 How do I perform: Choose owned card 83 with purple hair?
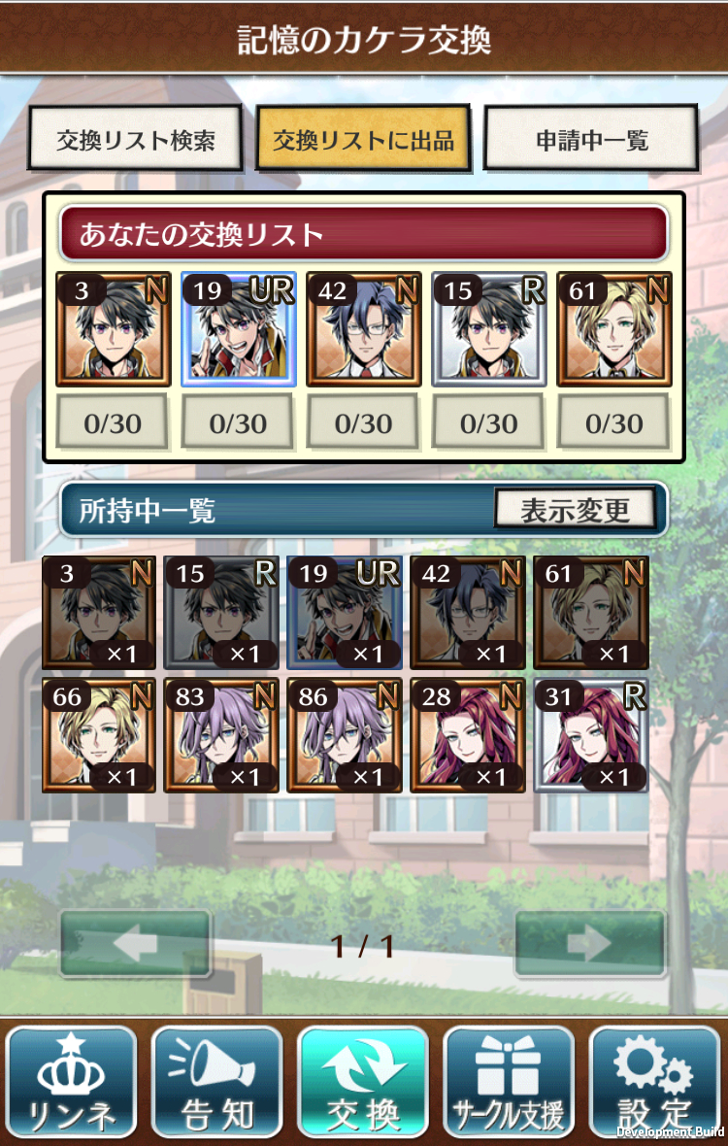[222, 735]
